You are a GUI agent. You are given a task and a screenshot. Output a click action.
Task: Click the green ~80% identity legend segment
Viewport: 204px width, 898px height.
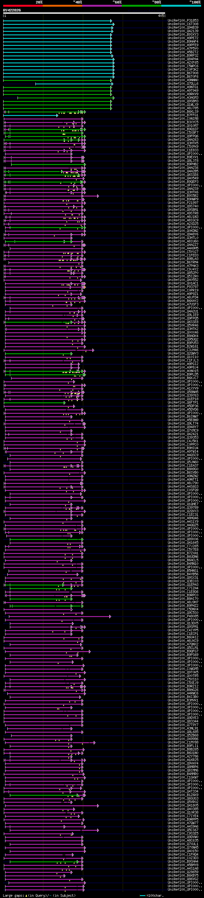(142, 6)
